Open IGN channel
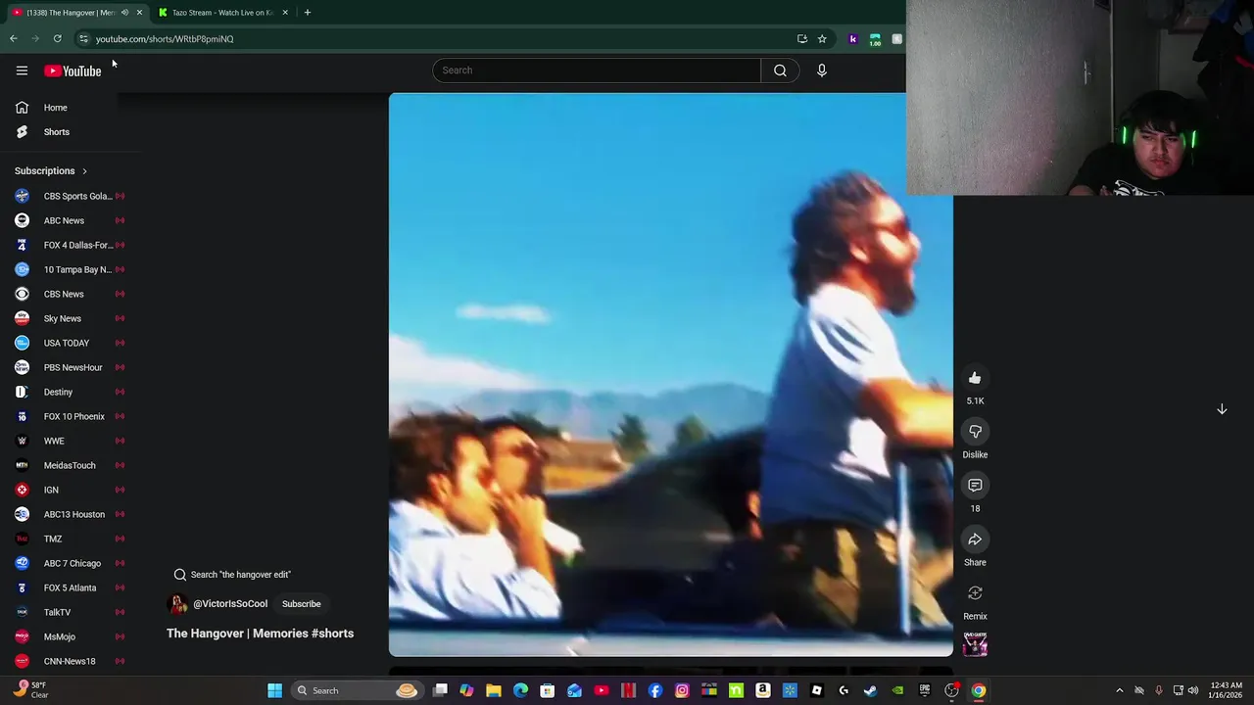This screenshot has height=705, width=1254. click(x=69, y=490)
